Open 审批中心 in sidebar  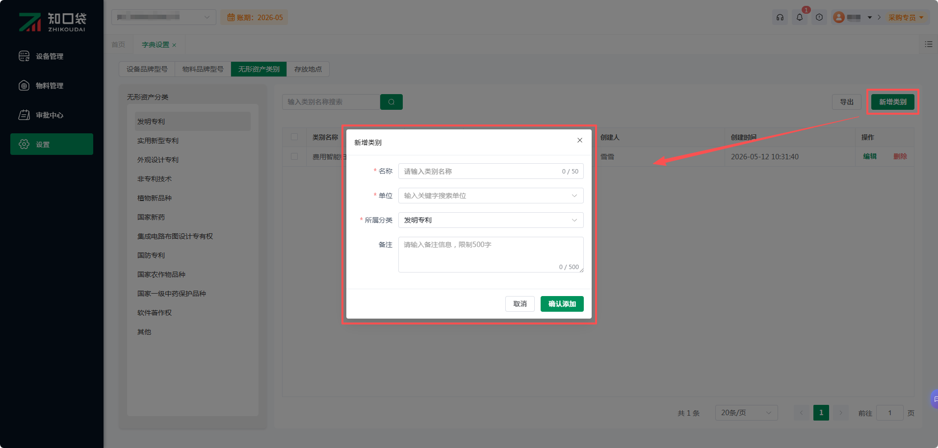pos(52,115)
